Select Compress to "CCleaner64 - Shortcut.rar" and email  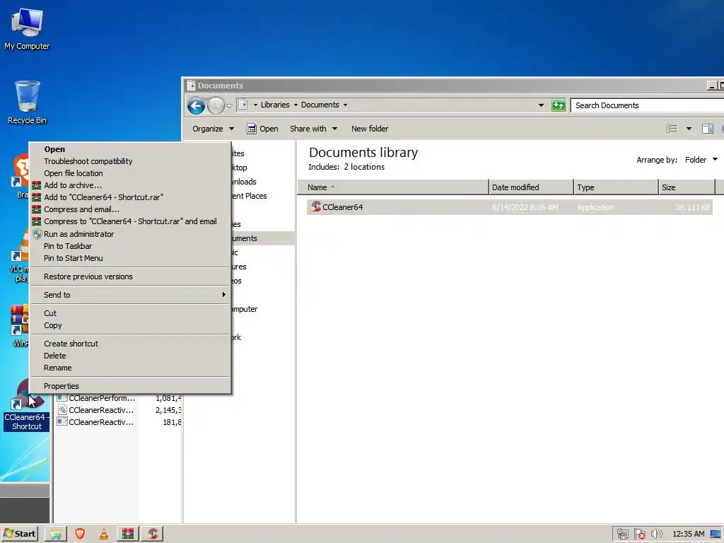click(130, 221)
